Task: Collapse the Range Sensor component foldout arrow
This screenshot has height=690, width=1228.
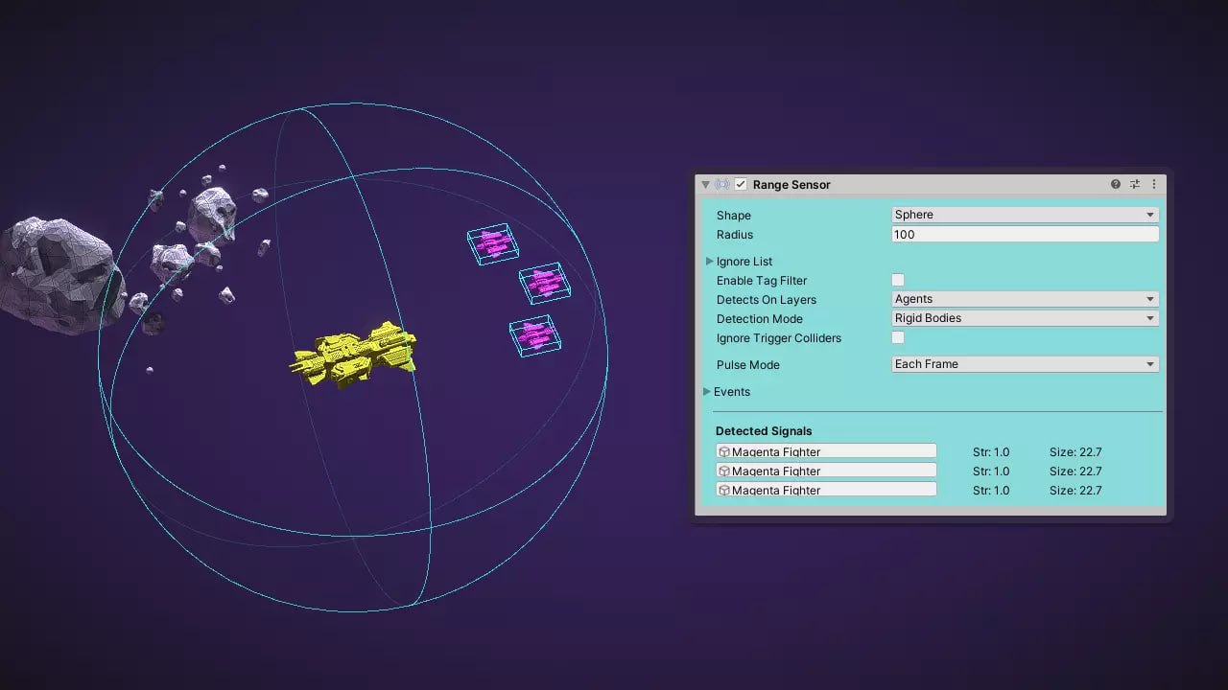Action: [x=706, y=184]
